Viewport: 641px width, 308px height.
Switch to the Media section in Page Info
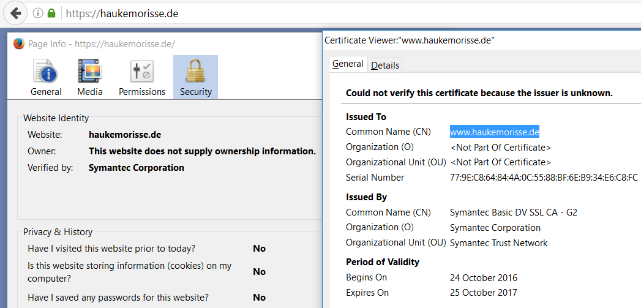tap(90, 78)
